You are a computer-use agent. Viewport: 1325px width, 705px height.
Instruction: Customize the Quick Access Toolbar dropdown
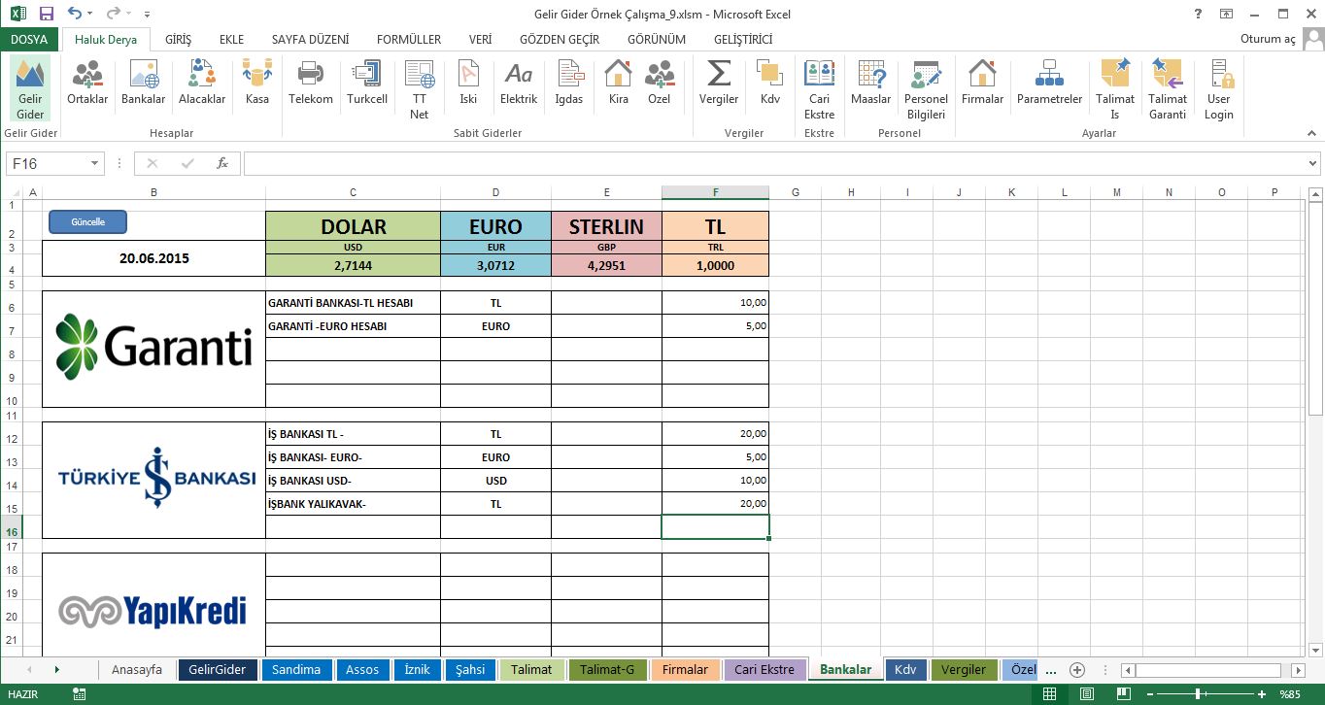pos(147,15)
